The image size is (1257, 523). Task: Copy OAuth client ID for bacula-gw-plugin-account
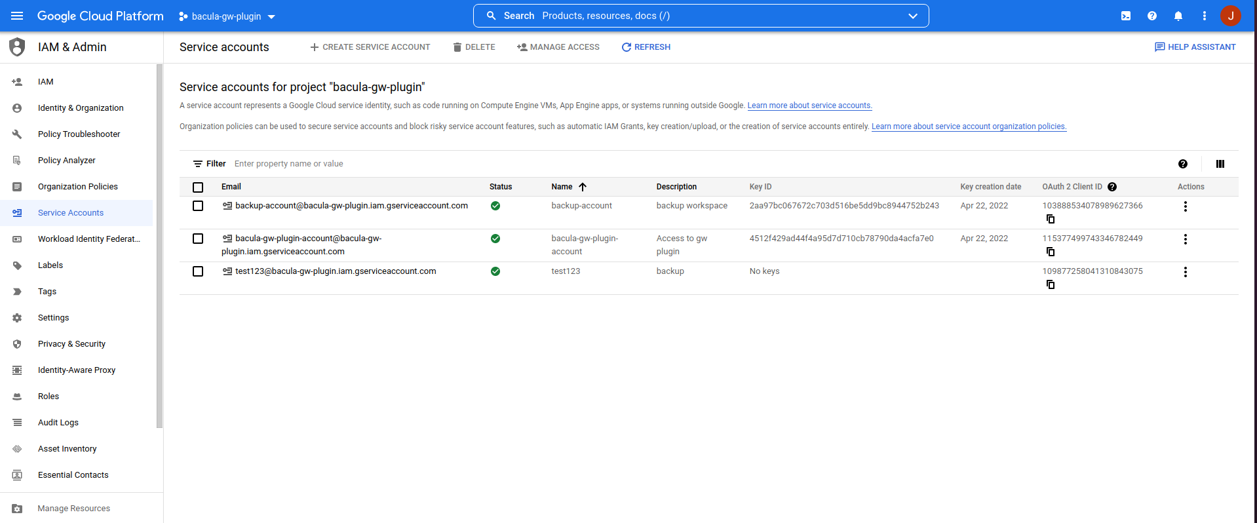tap(1051, 252)
